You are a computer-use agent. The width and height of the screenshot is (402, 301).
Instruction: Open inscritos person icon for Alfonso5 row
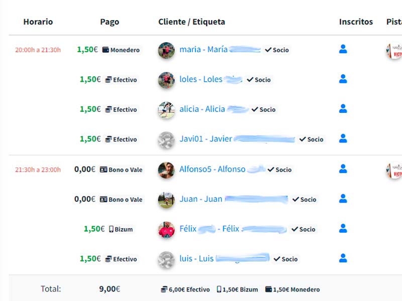point(343,169)
